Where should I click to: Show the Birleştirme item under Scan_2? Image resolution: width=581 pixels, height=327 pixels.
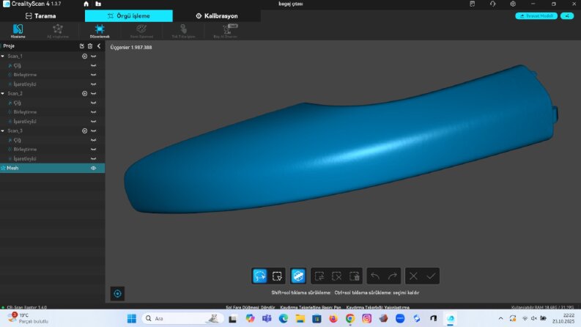click(x=93, y=112)
